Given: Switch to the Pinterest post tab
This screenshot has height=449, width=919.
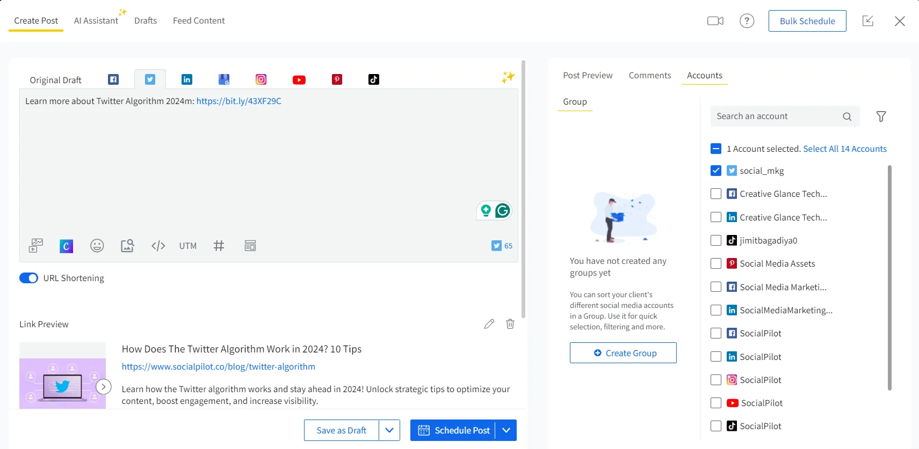Looking at the screenshot, I should [337, 79].
